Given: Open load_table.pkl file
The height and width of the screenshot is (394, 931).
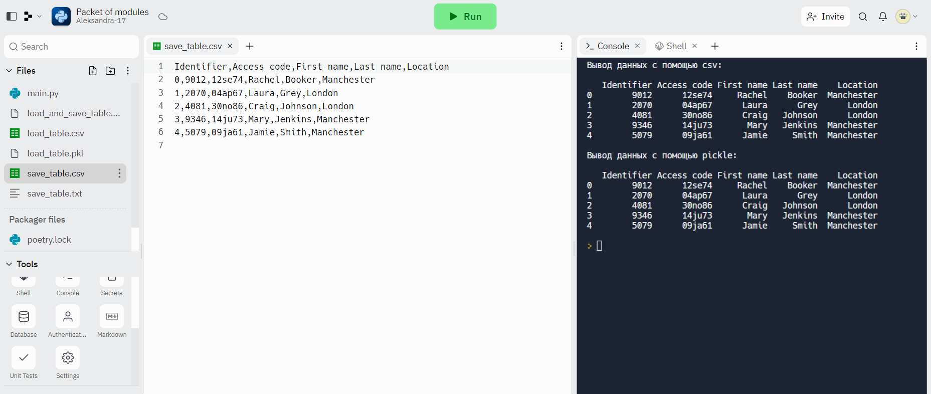Looking at the screenshot, I should 65,153.
